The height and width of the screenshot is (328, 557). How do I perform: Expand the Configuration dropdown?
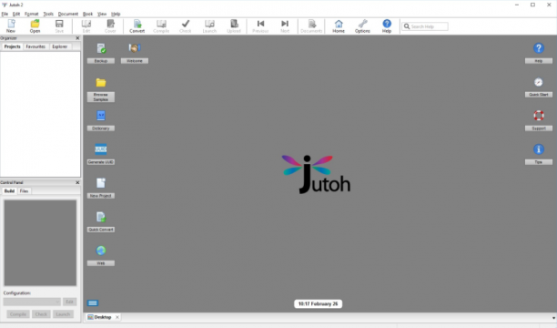pos(32,302)
